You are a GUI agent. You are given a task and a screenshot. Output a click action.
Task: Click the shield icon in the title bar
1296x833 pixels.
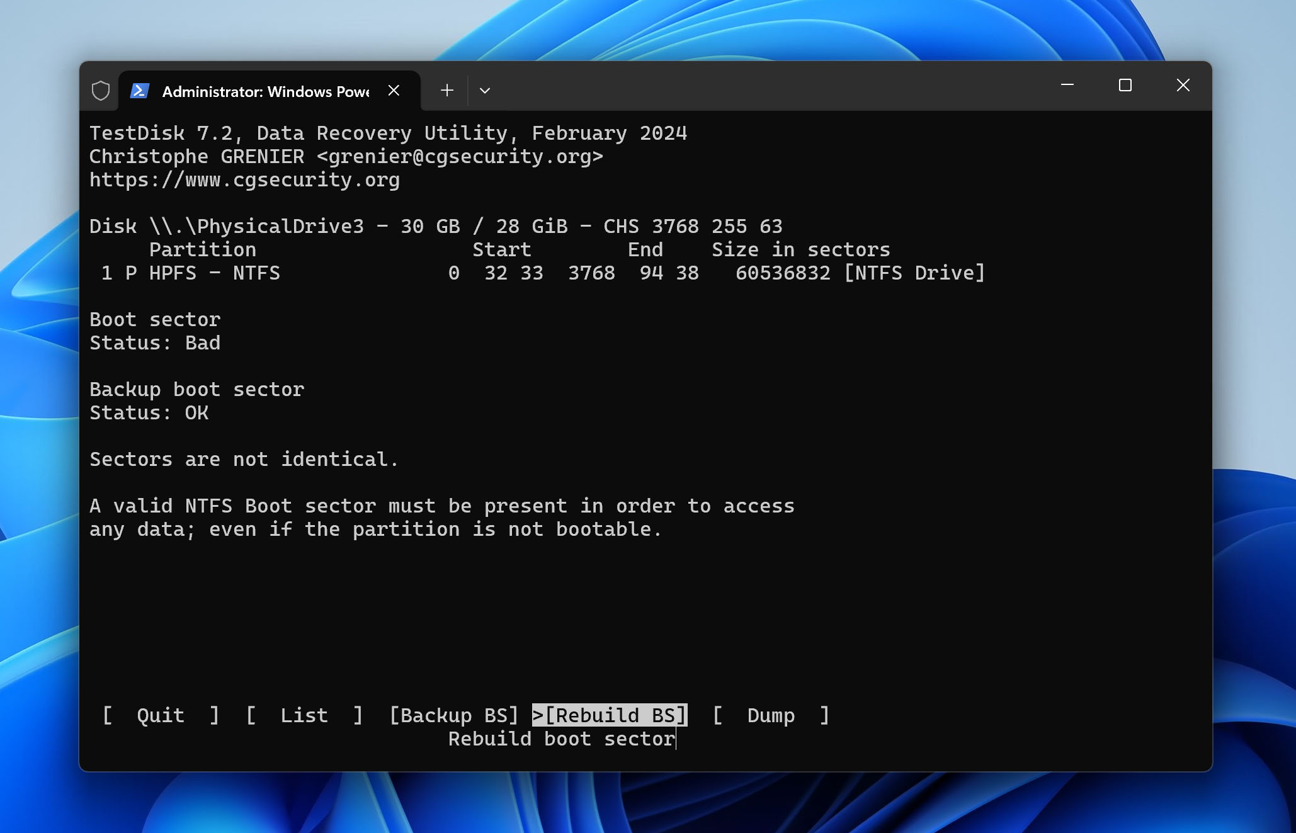click(x=101, y=91)
